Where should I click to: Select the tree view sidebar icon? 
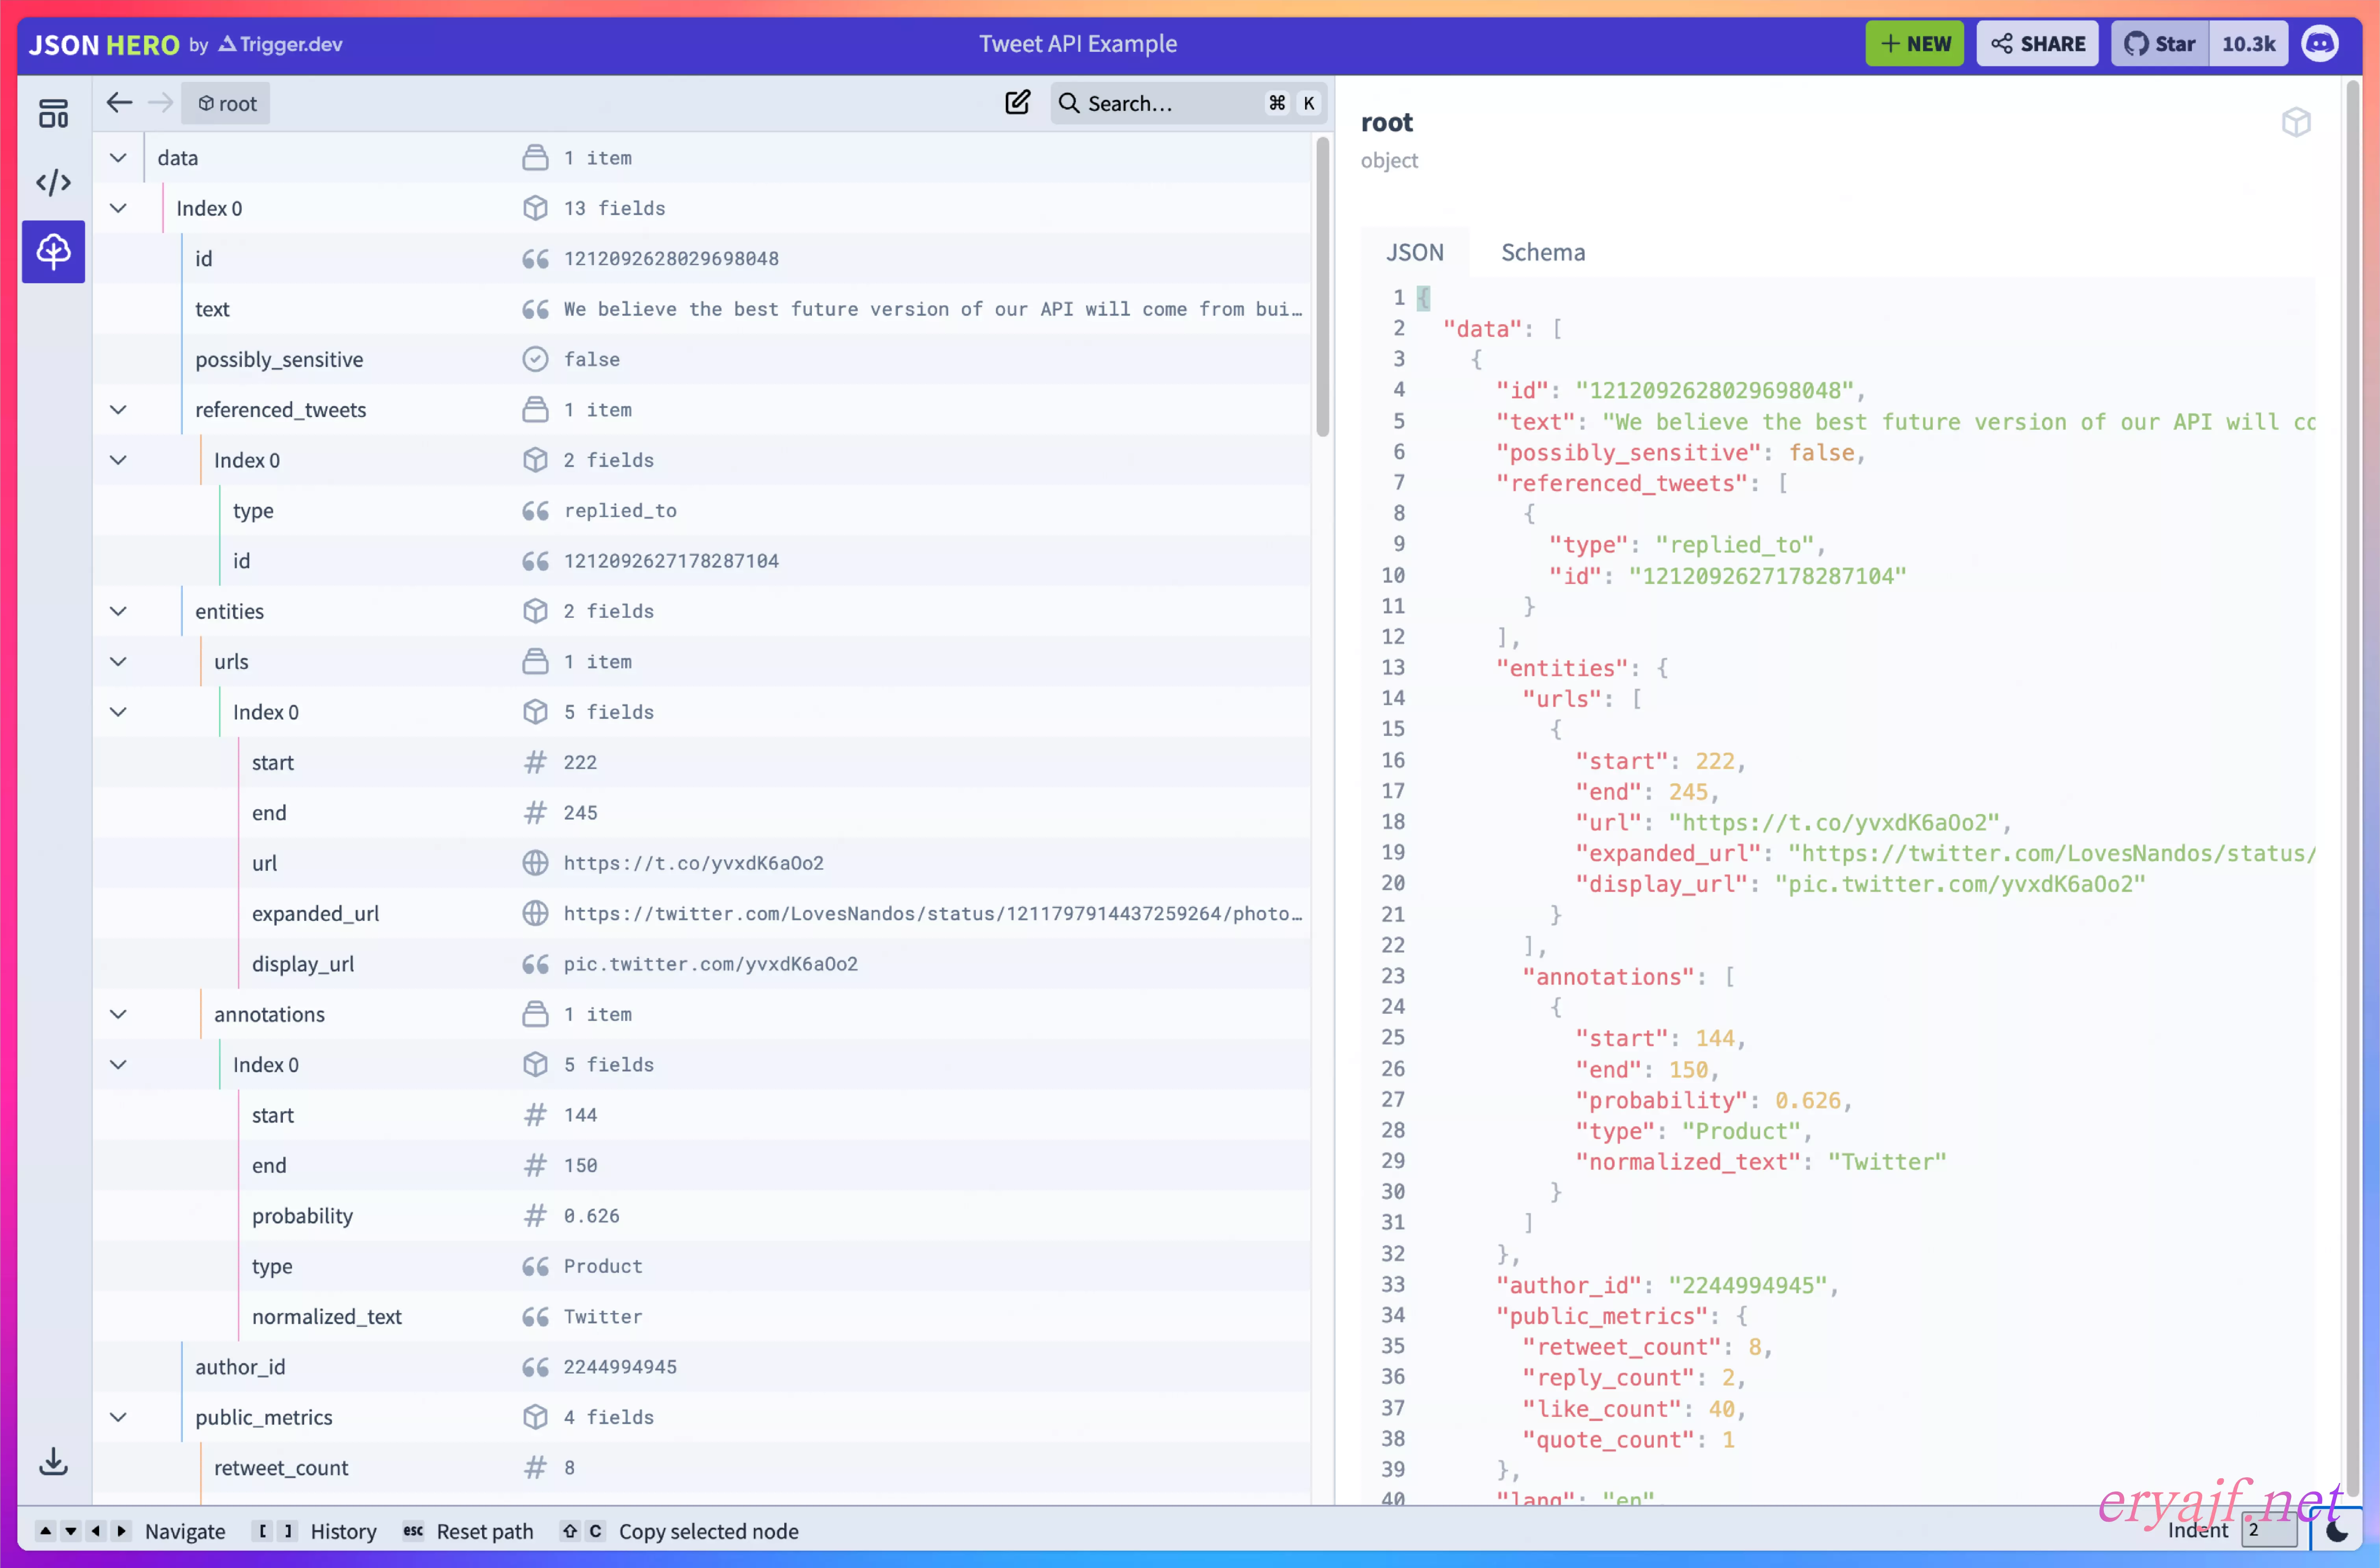(x=53, y=251)
